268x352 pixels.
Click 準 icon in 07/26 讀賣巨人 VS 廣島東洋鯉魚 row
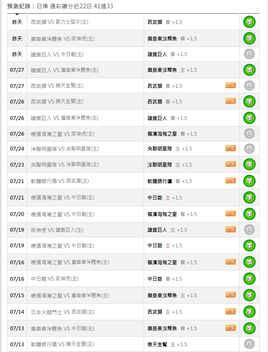[x=249, y=118]
